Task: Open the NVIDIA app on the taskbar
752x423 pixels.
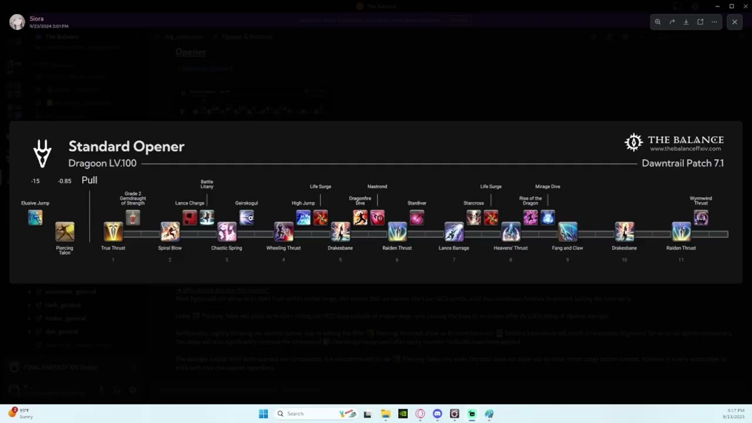Action: pos(402,414)
